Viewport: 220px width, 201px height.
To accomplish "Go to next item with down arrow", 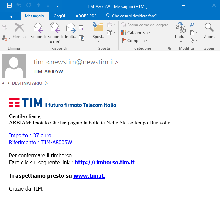I will click(x=48, y=5).
